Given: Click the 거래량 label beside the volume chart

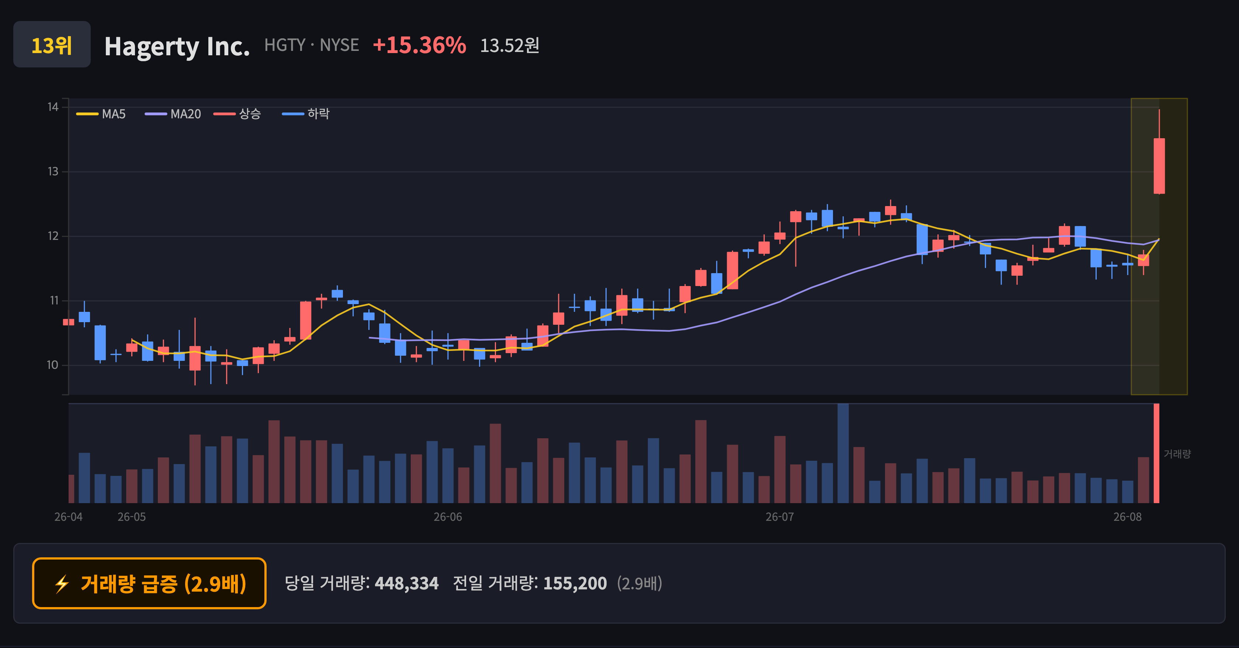Looking at the screenshot, I should (1177, 454).
